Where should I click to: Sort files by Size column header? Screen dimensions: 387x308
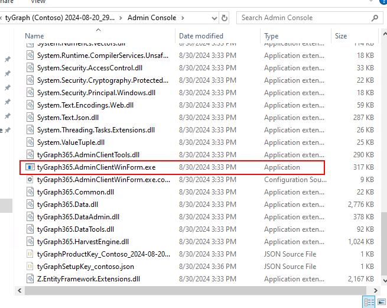pyautogui.click(x=341, y=36)
